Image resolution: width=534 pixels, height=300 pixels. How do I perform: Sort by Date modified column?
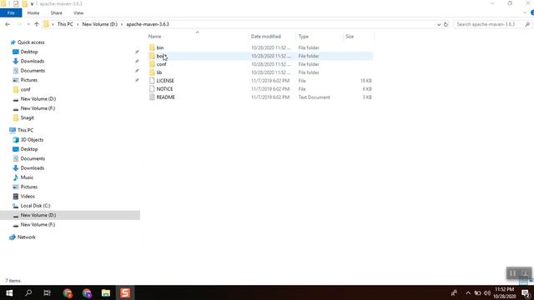pyautogui.click(x=266, y=37)
